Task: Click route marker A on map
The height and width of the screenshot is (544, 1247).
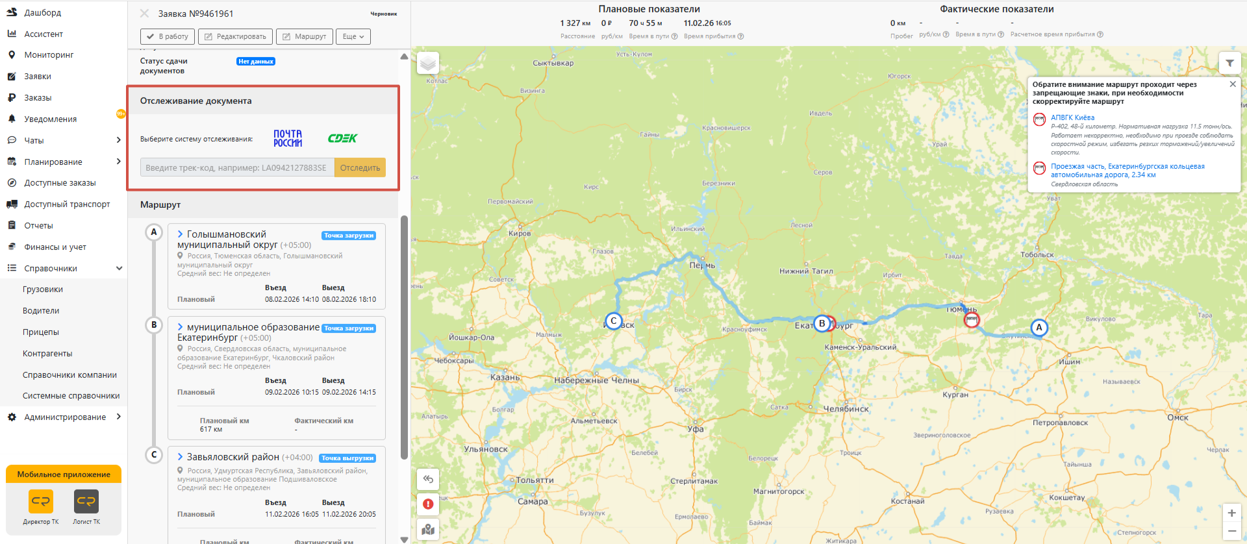Action: (1039, 328)
